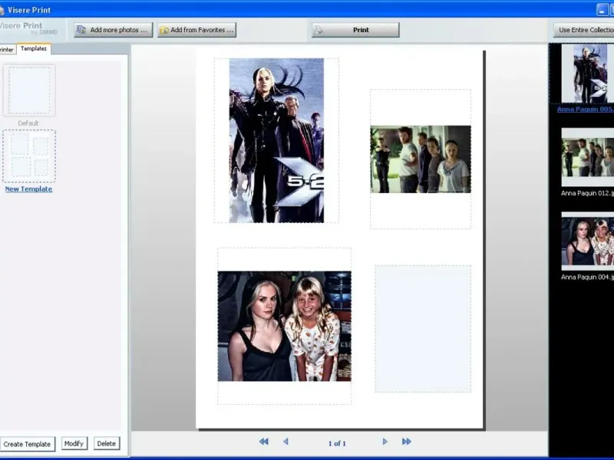Jump to first page with double-left arrow

coord(264,442)
